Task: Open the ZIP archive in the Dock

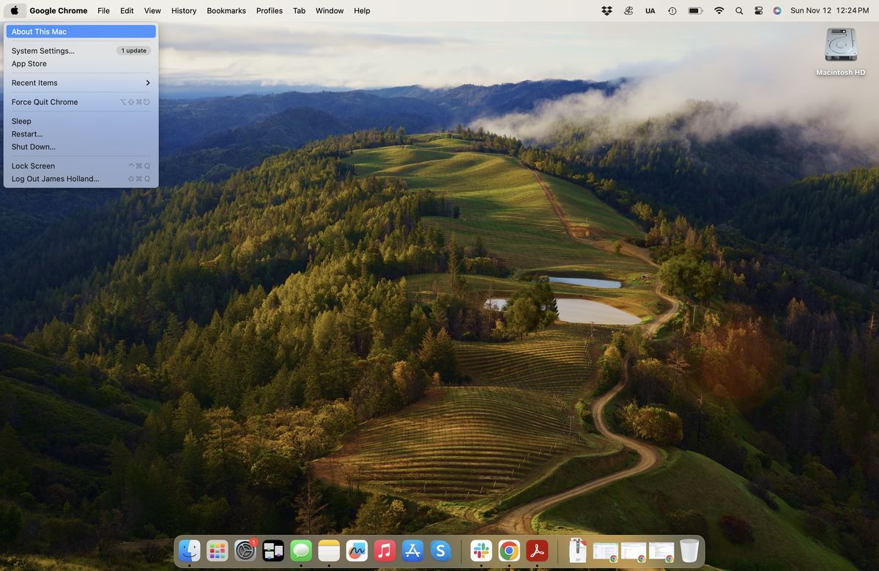Action: (x=578, y=550)
